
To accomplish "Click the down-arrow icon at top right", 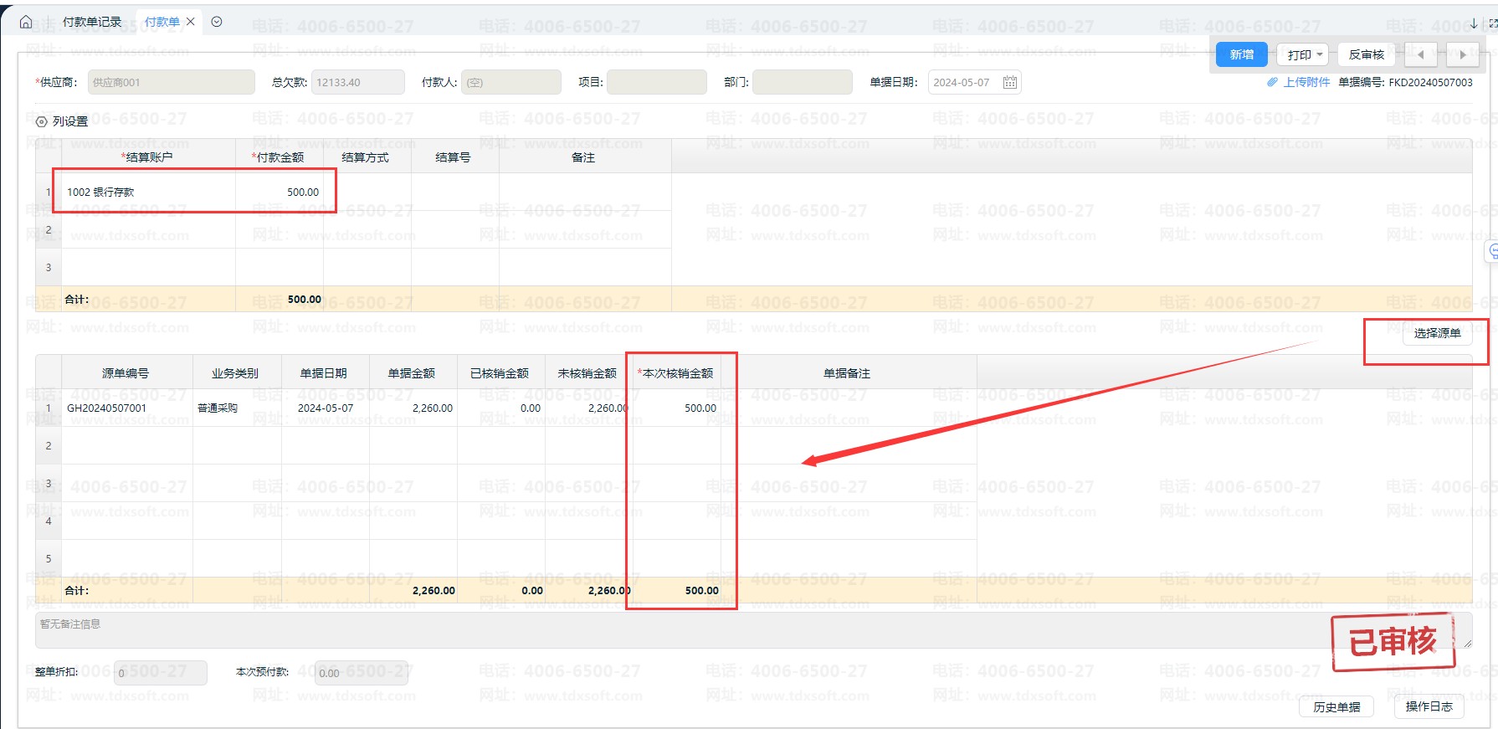I will 1474,23.
